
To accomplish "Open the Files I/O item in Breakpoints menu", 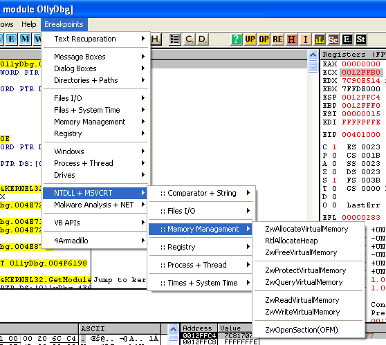I will tap(95, 98).
